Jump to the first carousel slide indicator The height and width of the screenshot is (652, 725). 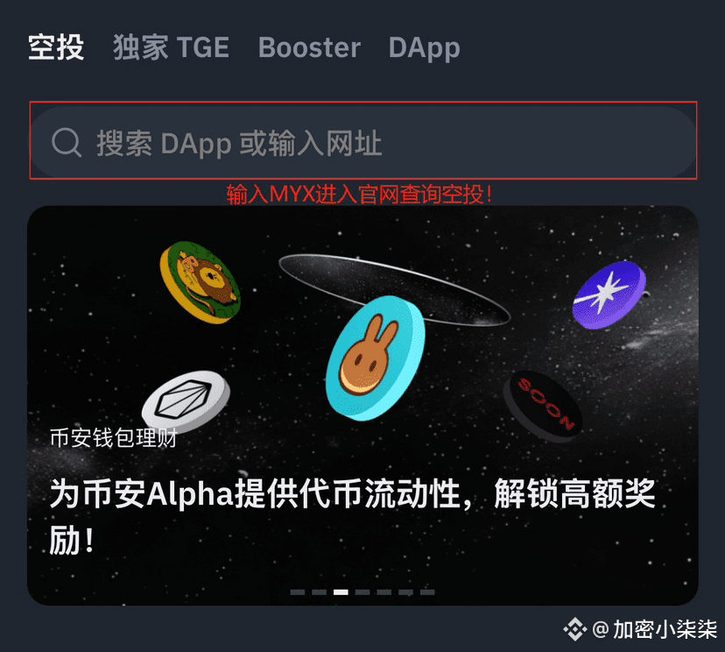(x=298, y=592)
